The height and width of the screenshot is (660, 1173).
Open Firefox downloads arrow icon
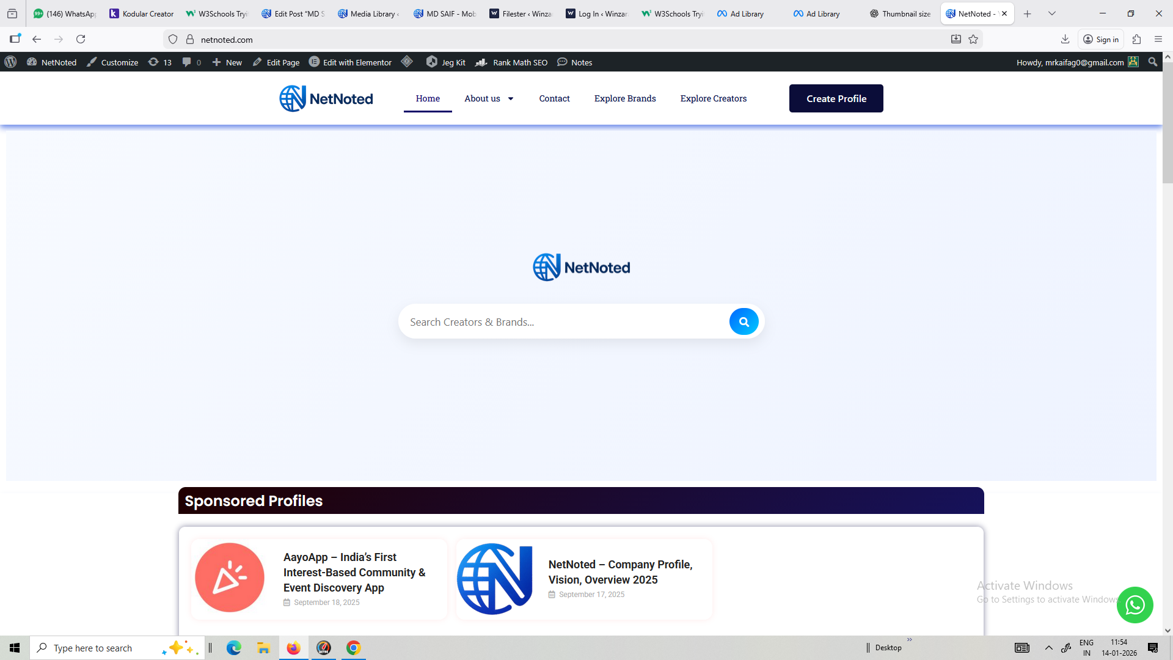coord(1065,39)
